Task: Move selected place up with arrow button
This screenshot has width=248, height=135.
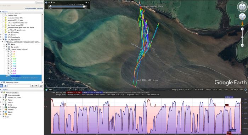Action: point(32,86)
